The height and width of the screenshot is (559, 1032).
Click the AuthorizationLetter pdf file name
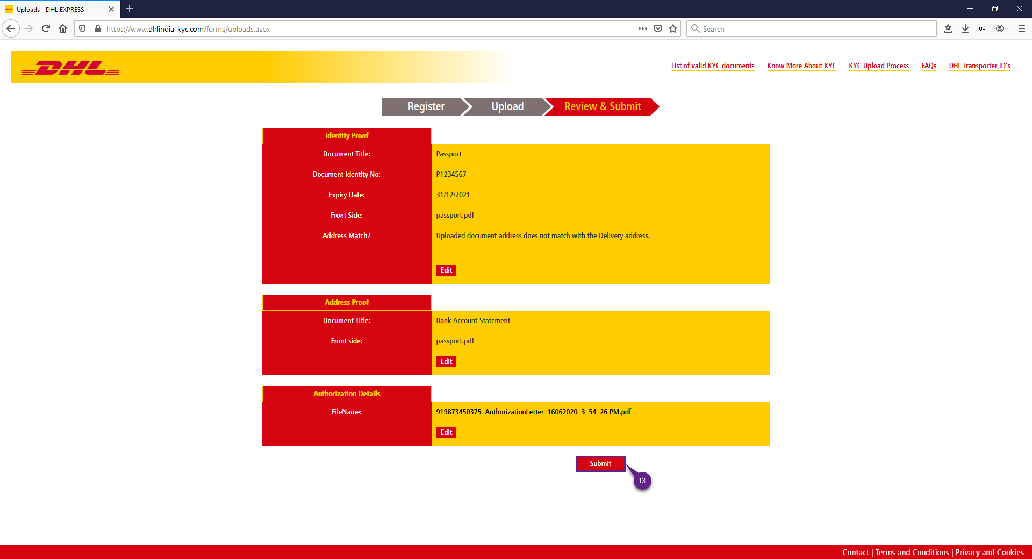533,412
